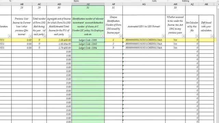Click Unique Identification Number cell '1'
The image size is (219, 123).
(x=113, y=40)
